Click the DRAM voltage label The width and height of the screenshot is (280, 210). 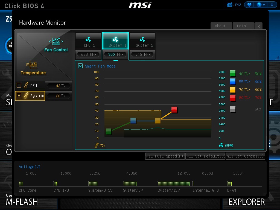232,190
